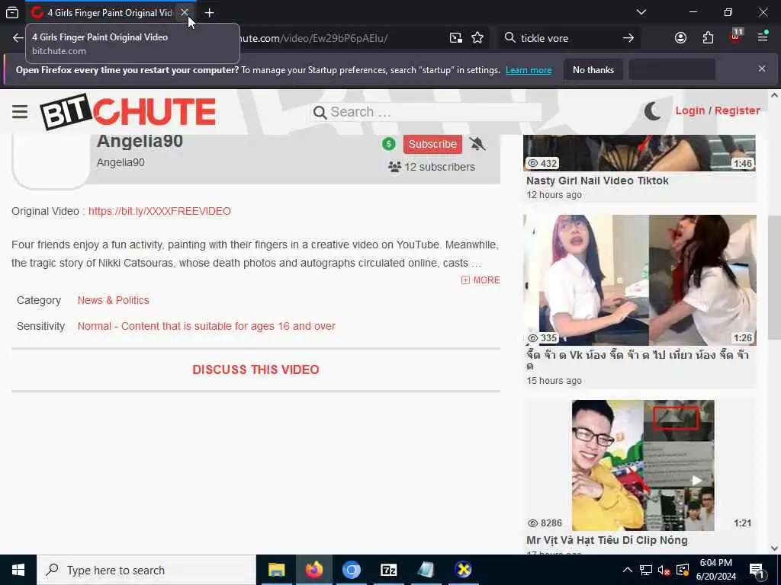Bookmark this page with star
Image resolution: width=781 pixels, height=585 pixels.
point(477,38)
